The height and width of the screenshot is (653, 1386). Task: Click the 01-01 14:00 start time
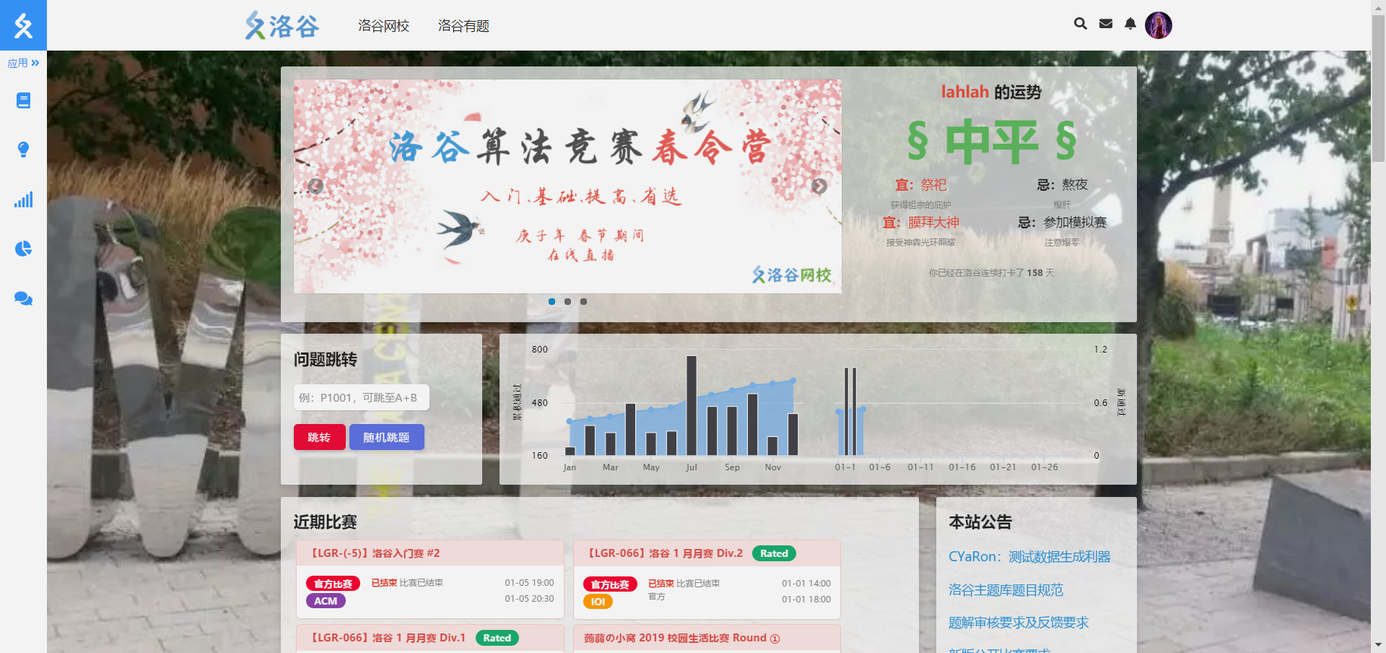tap(806, 584)
